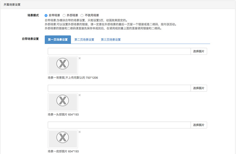
Task: Switch to the 第二页场景设置 tab
Action: [x=84, y=40]
